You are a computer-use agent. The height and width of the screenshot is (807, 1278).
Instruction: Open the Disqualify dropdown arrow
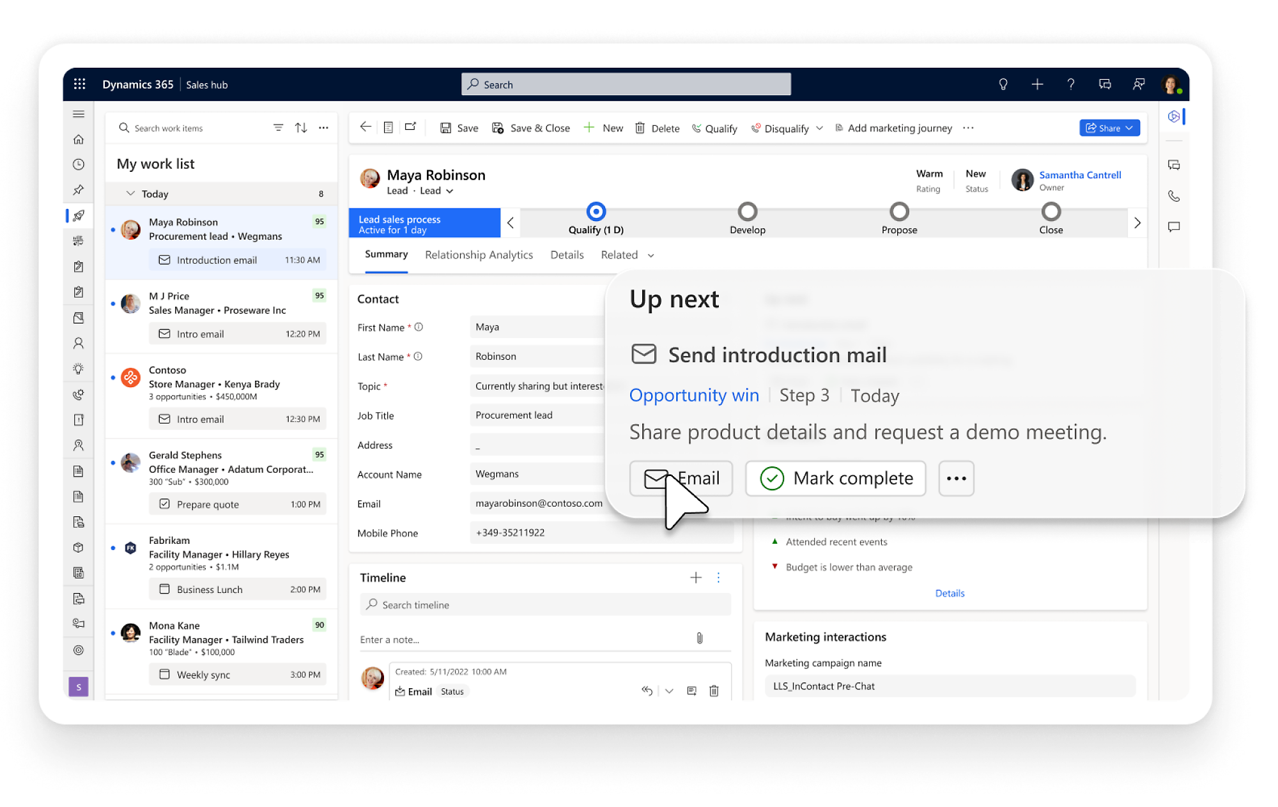pyautogui.click(x=820, y=128)
